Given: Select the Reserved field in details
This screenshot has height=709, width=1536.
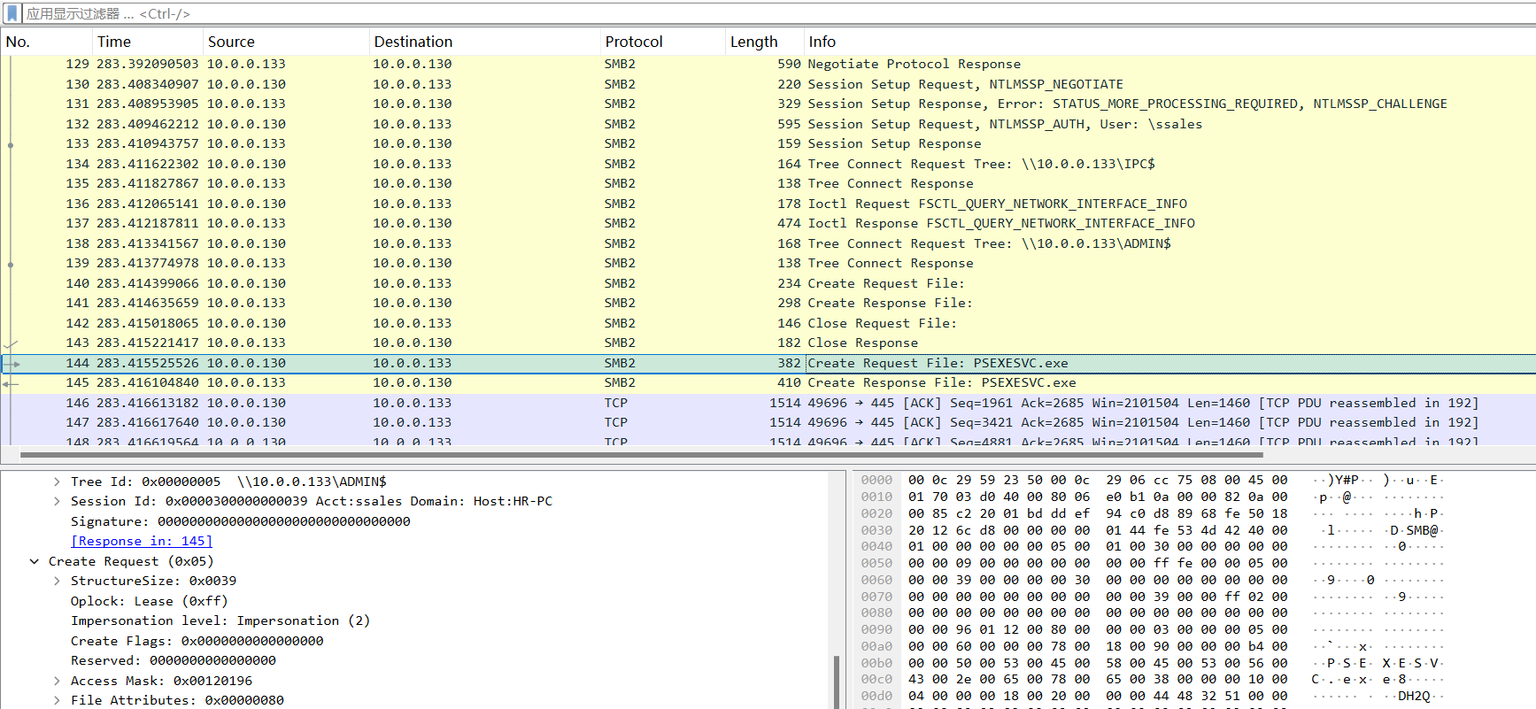Looking at the screenshot, I should [x=174, y=660].
